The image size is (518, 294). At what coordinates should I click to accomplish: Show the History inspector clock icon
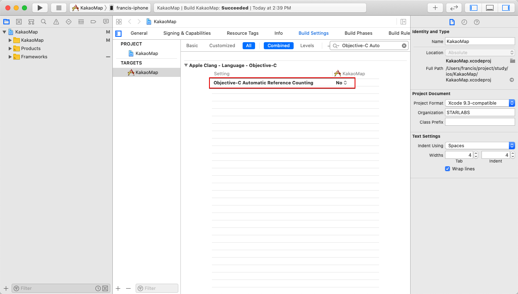(464, 22)
